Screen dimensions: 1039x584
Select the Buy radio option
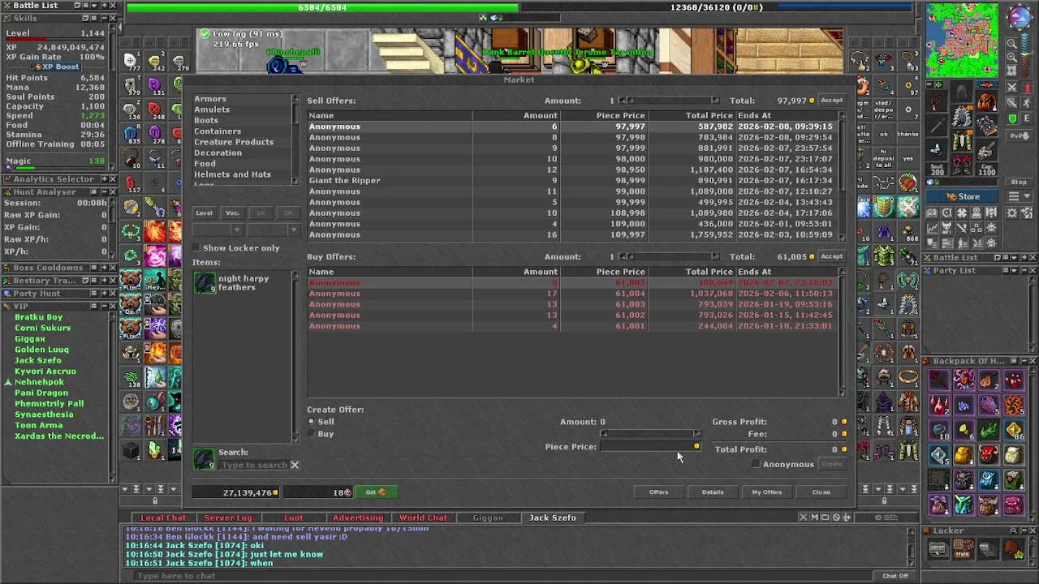click(312, 434)
